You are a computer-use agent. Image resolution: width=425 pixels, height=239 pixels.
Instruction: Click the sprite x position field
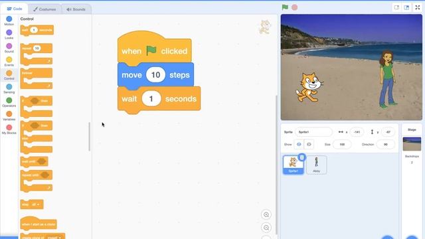(357, 132)
